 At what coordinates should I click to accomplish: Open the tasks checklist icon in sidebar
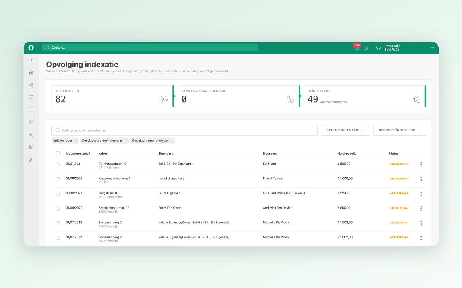[x=31, y=110]
